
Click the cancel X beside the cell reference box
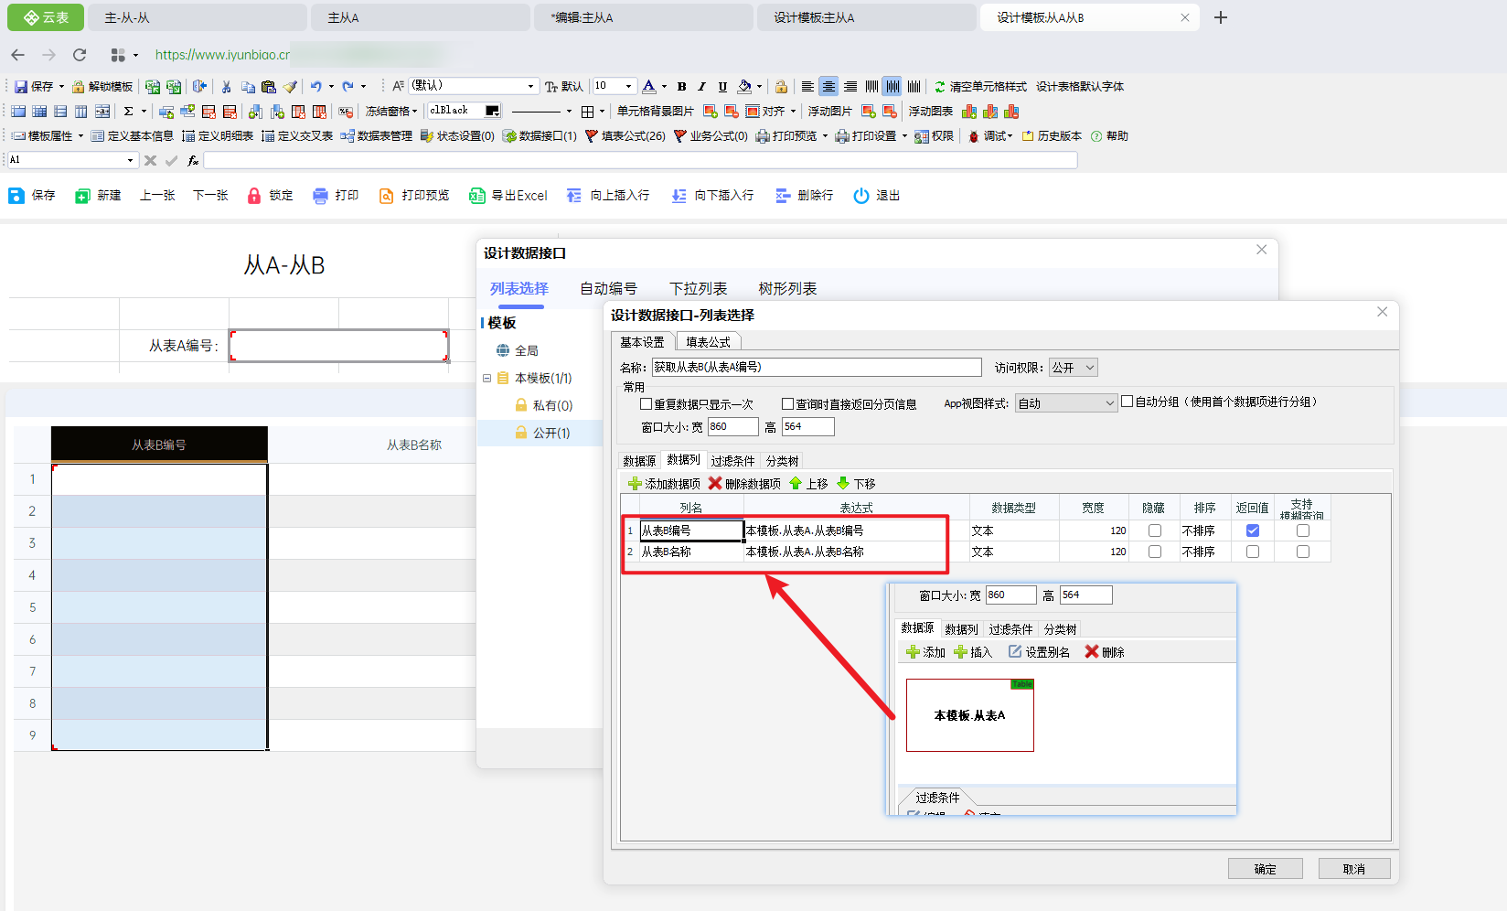pyautogui.click(x=151, y=160)
